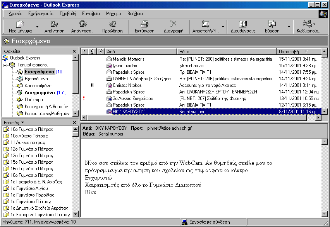This screenshot has width=330, height=227.
Task: Open the Αρχείο menu
Action: (x=15, y=14)
